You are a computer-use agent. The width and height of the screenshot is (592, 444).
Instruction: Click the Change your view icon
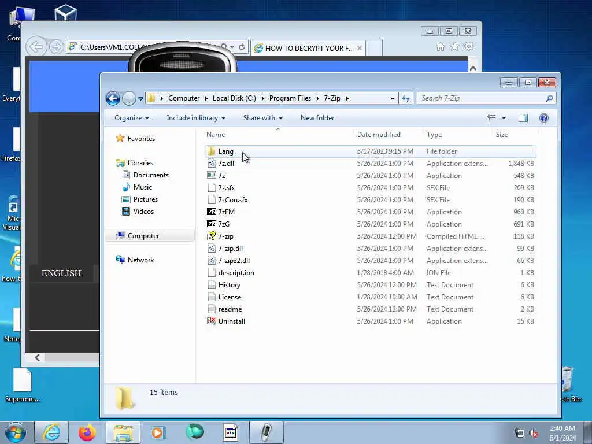pos(491,118)
